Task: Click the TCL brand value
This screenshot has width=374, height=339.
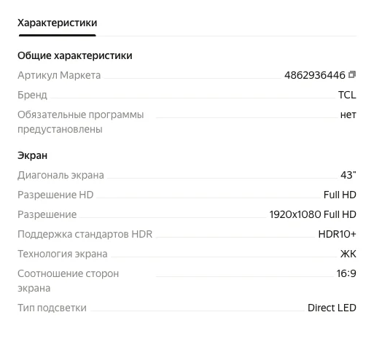Action: [347, 95]
